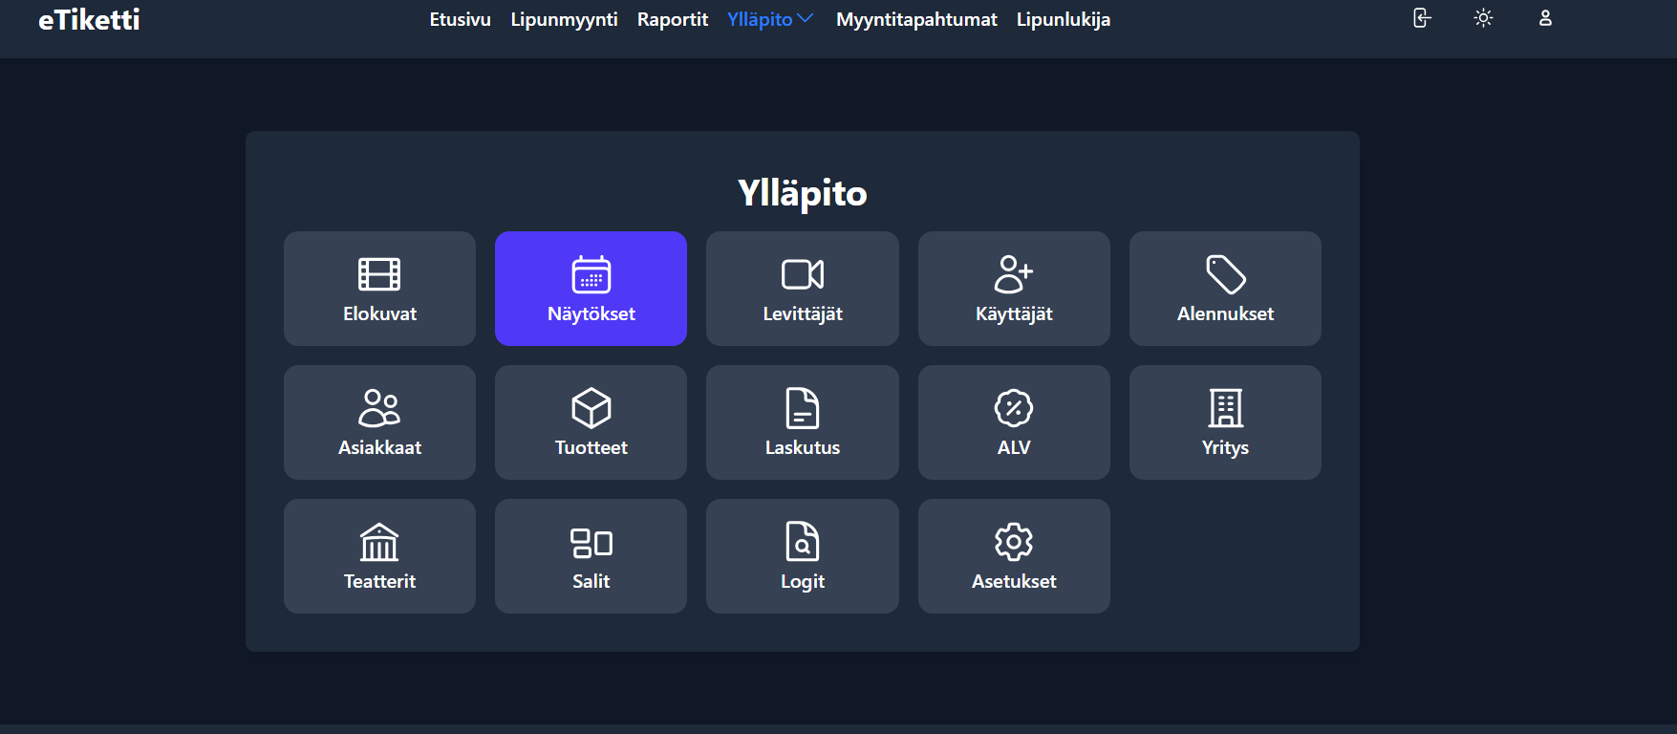The height and width of the screenshot is (734, 1677).
Task: Click the eTiketti logo
Action: [89, 20]
